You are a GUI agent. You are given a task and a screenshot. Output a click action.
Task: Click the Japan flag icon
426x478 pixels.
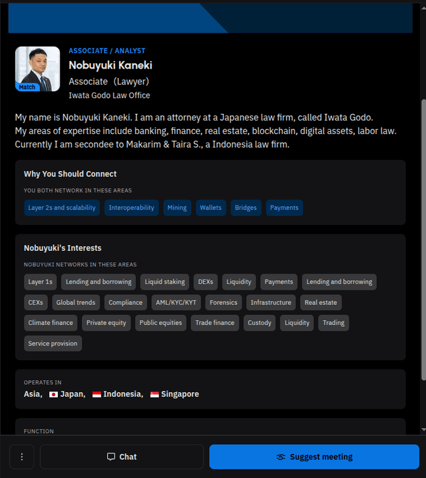54,395
